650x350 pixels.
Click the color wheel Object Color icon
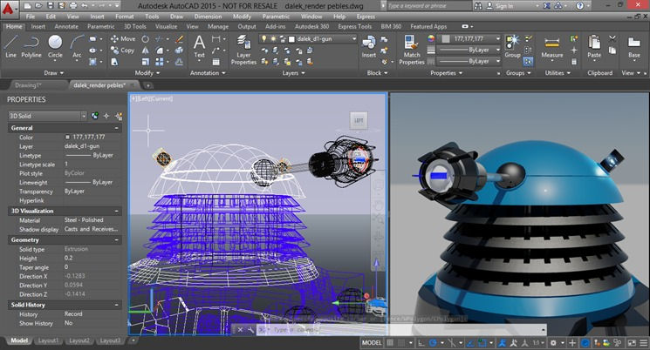(431, 39)
